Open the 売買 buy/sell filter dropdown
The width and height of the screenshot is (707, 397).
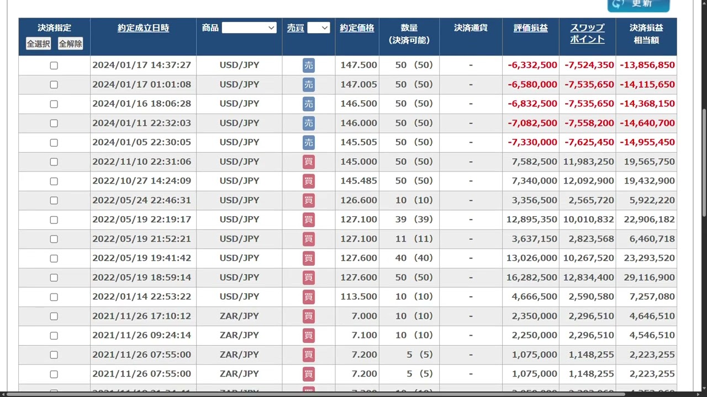coord(319,28)
